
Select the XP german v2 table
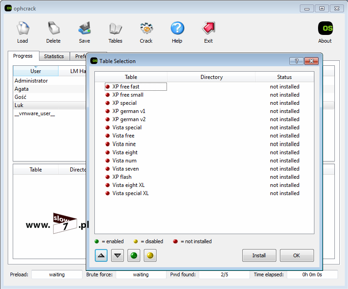pyautogui.click(x=205, y=119)
